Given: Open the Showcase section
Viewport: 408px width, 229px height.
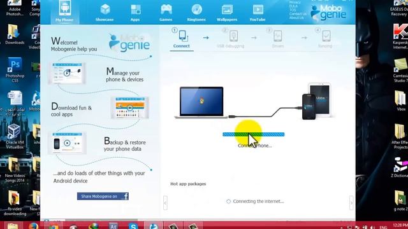Looking at the screenshot, I should (x=105, y=12).
